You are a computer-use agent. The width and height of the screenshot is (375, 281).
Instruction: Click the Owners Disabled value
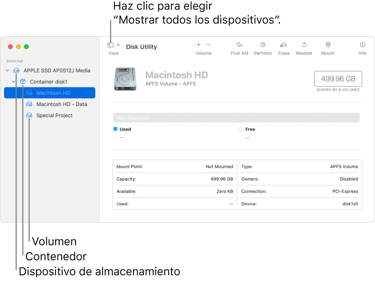coord(349,179)
